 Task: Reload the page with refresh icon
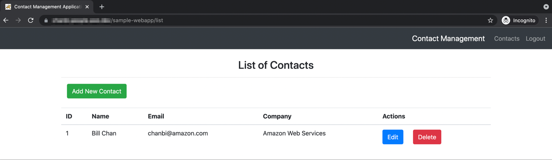click(31, 20)
